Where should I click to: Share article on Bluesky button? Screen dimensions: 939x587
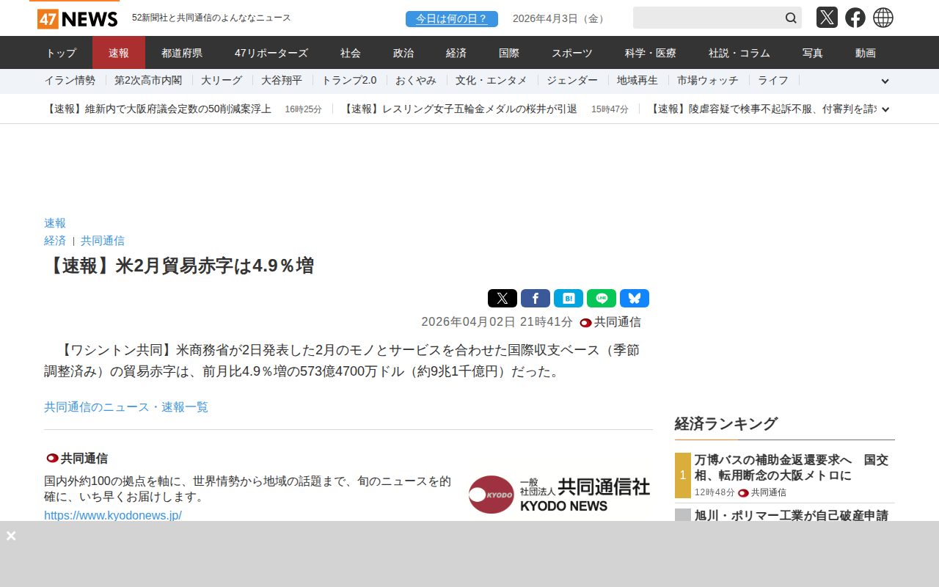coord(635,298)
